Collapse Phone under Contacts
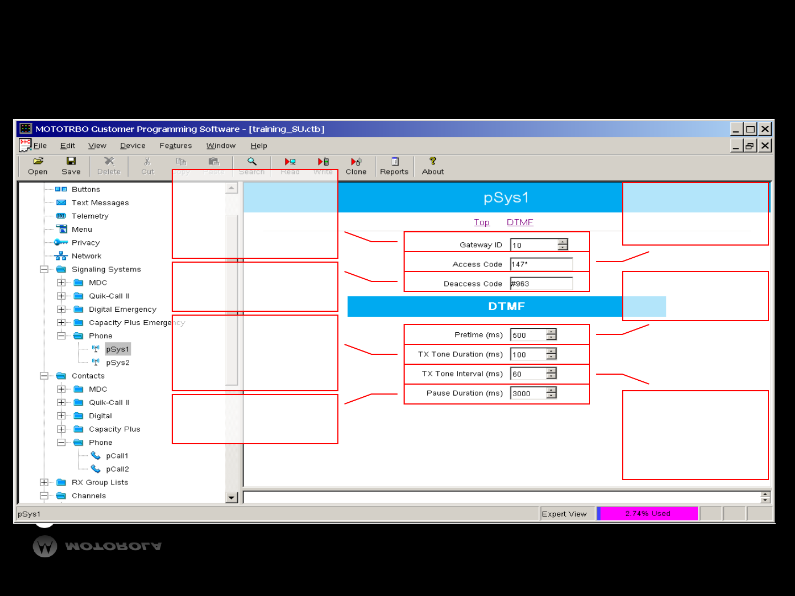 tap(61, 442)
